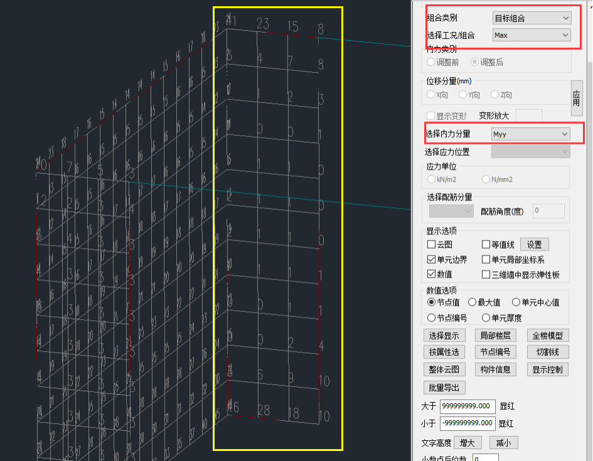Select the 单元中心值 radio button
Screen dimensions: 593x461
coord(516,302)
